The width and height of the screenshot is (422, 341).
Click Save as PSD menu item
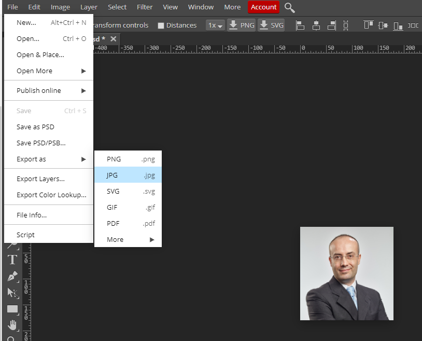(x=35, y=127)
